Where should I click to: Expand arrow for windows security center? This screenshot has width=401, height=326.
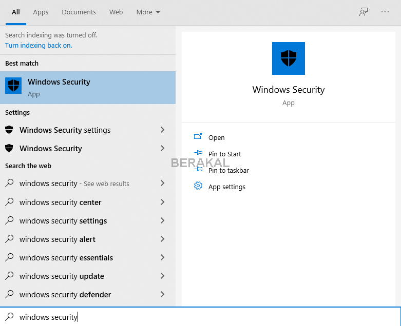coord(162,202)
